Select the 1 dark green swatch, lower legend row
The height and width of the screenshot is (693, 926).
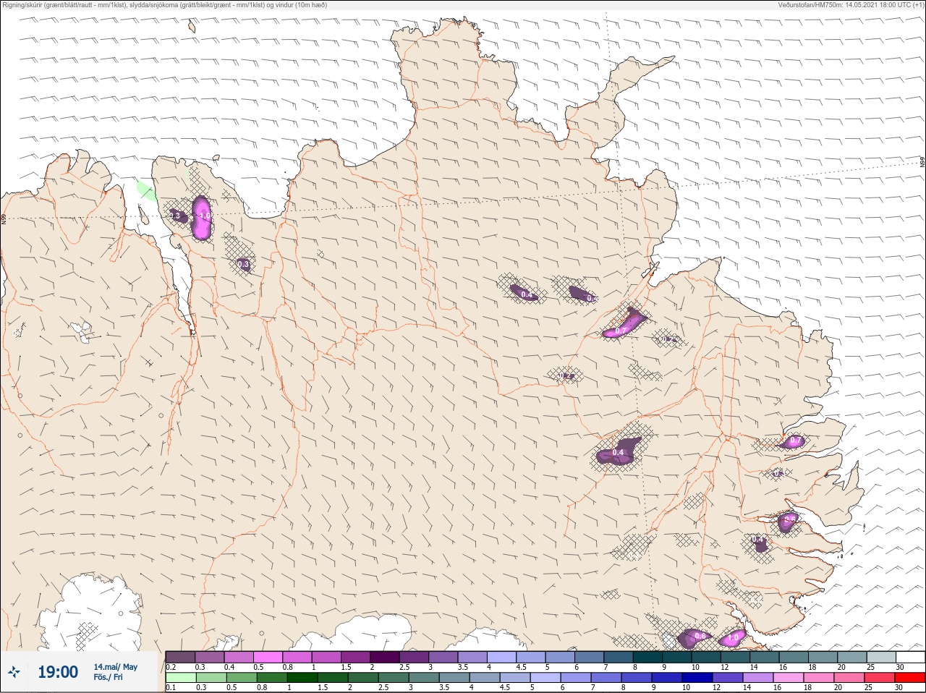tap(302, 678)
